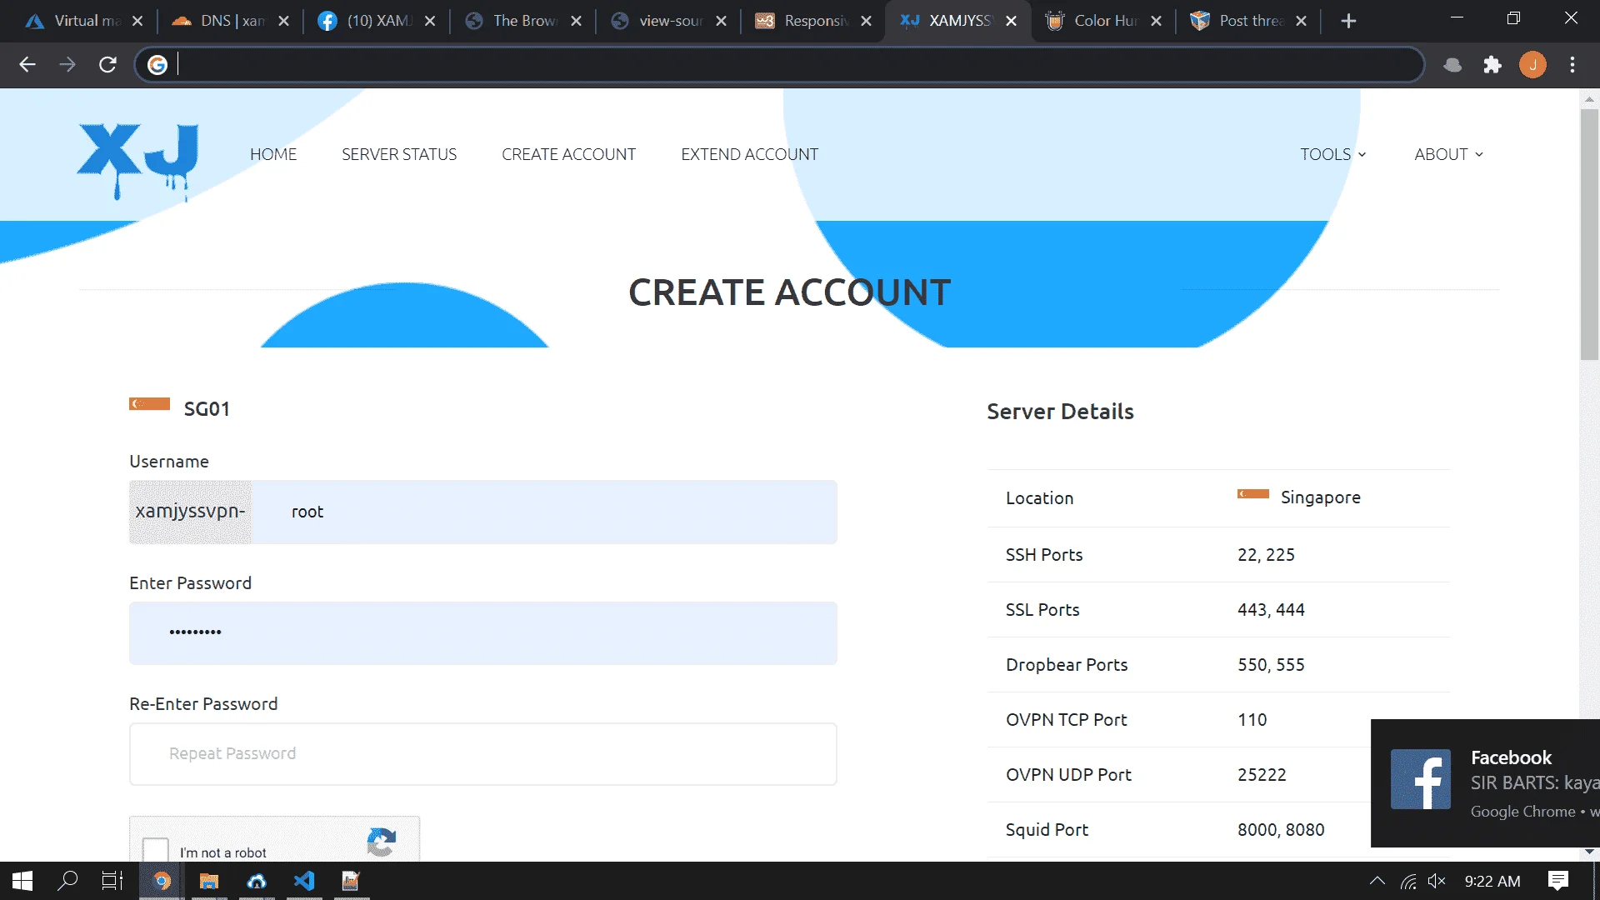
Task: Open File Explorer from the taskbar
Action: 208,881
